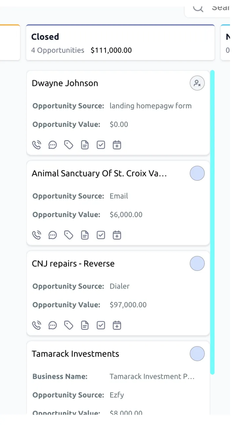Click task checkmark icon on Animal Sanctuary card
This screenshot has height=427, width=232.
click(101, 235)
